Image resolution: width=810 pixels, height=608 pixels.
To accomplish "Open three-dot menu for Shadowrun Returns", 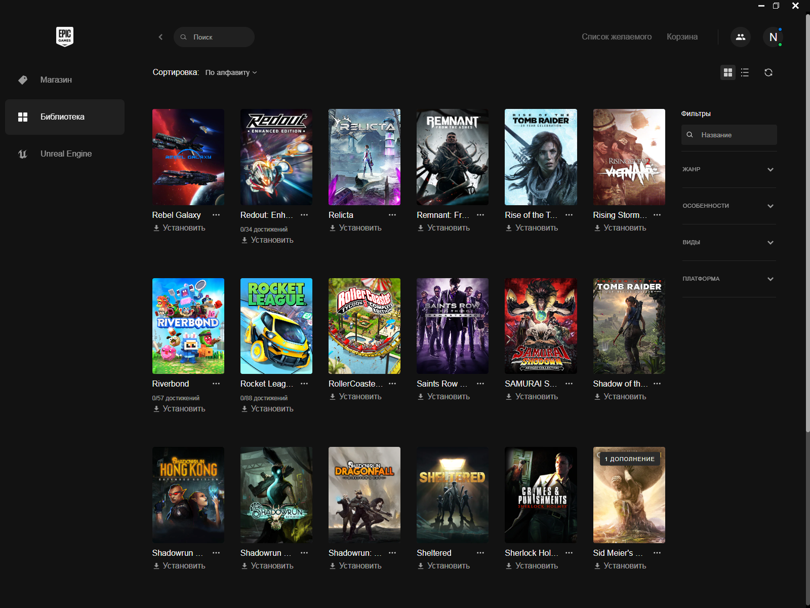I will [x=304, y=553].
